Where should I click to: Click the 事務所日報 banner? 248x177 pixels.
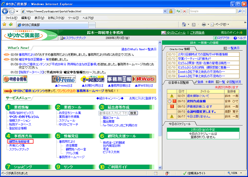pos(119,79)
